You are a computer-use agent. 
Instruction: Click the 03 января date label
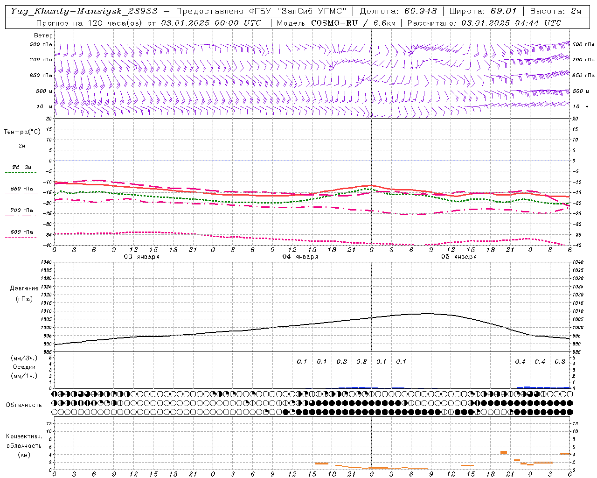point(142,257)
